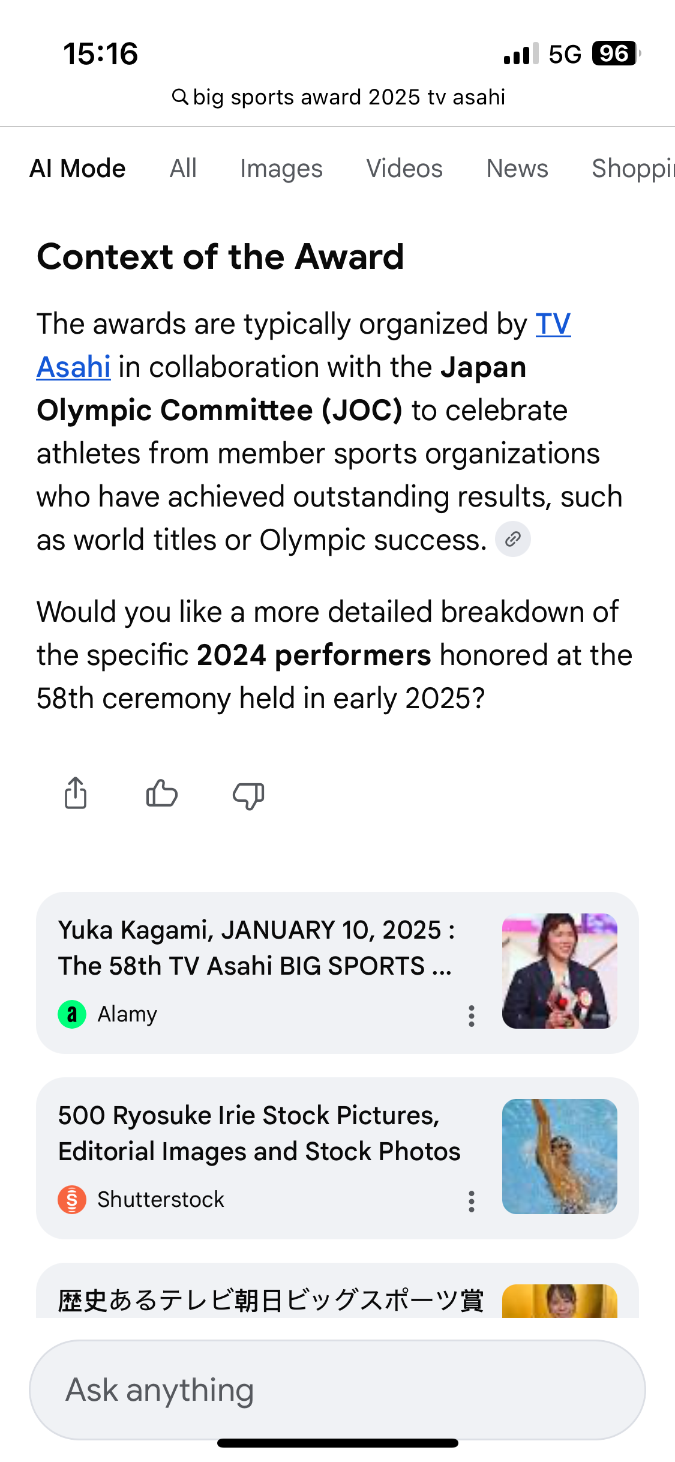Tap the share icon below the answer
This screenshot has height=1462, width=675.
point(76,793)
